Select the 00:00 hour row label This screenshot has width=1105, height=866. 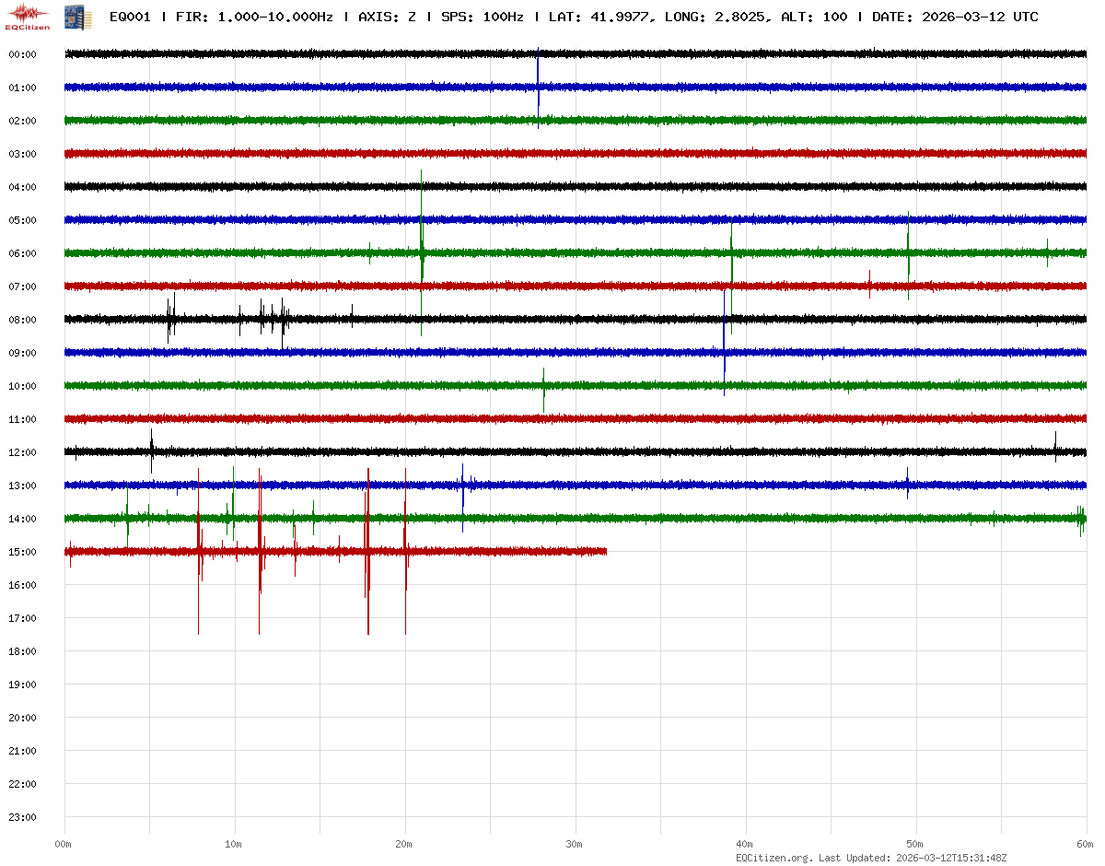pos(22,54)
